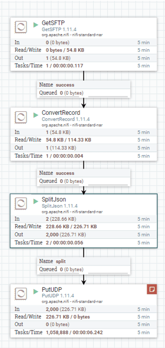Click PutUDP's Out value '0 (0 bytes)'
165x348 pixels.
[57, 324]
